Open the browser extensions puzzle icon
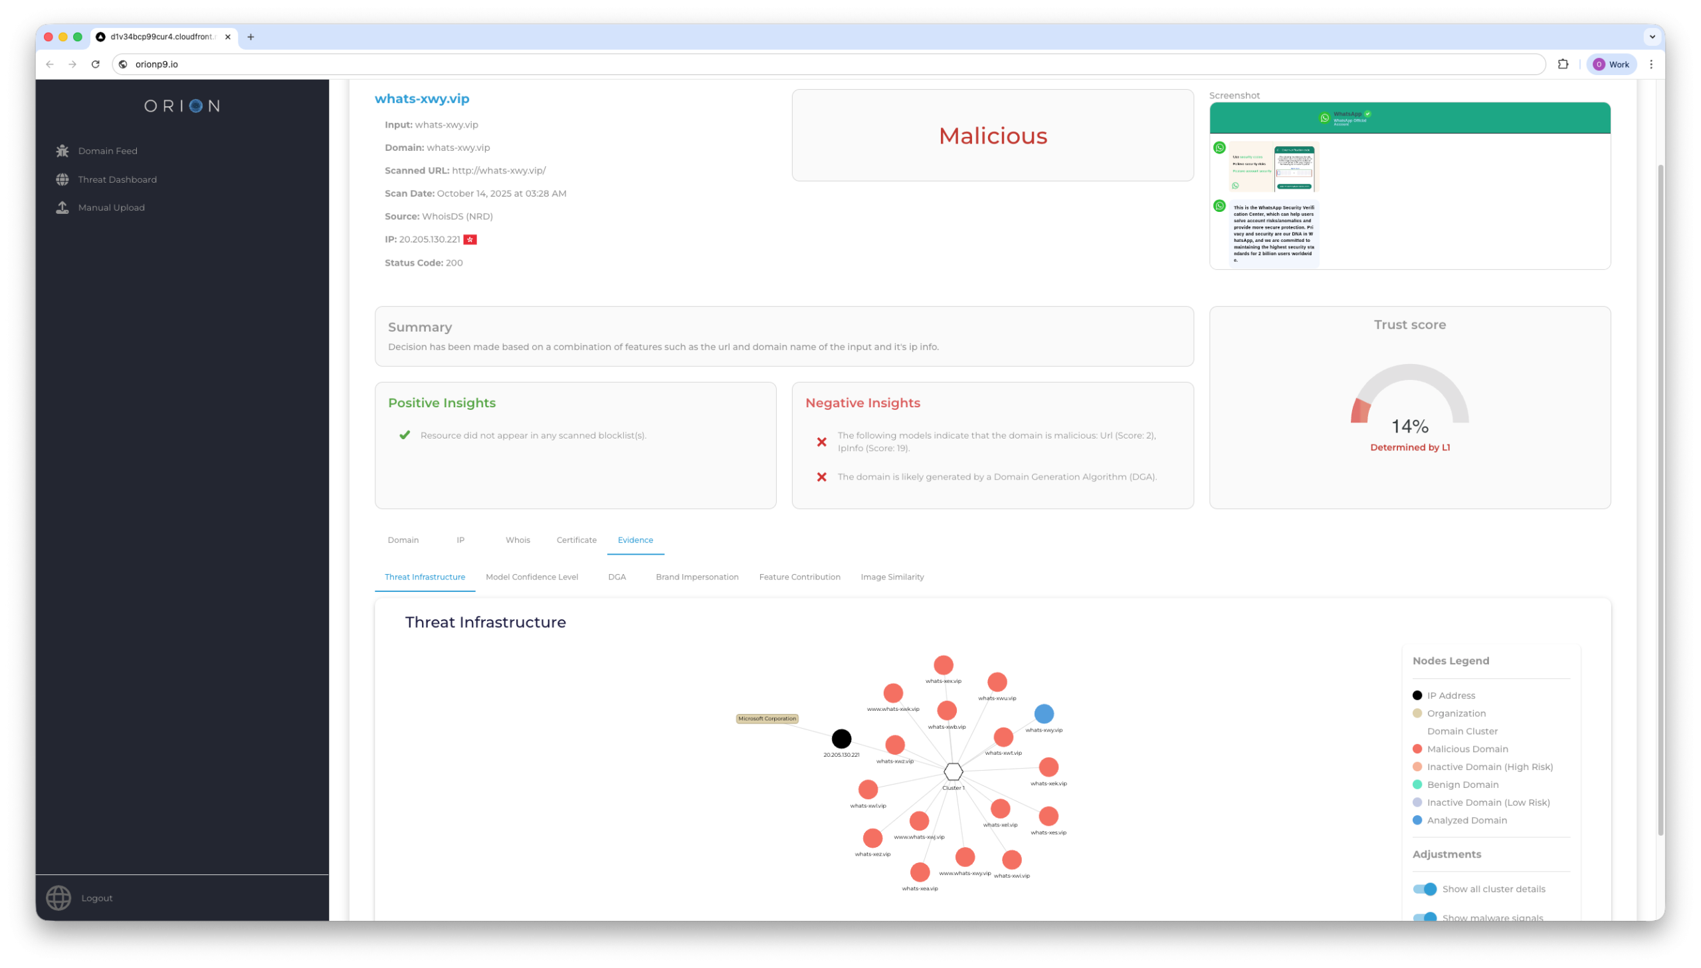Screen dimensions: 1701x968 click(1563, 64)
